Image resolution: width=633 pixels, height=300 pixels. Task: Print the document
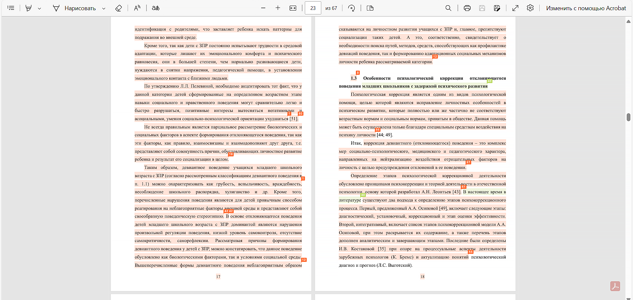(467, 8)
